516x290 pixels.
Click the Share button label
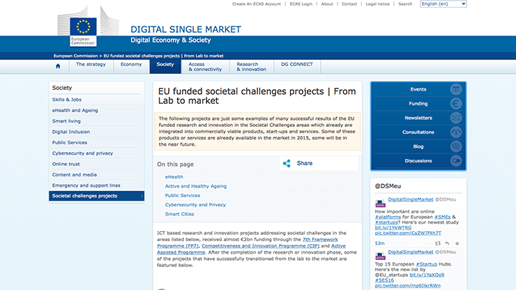[305, 163]
